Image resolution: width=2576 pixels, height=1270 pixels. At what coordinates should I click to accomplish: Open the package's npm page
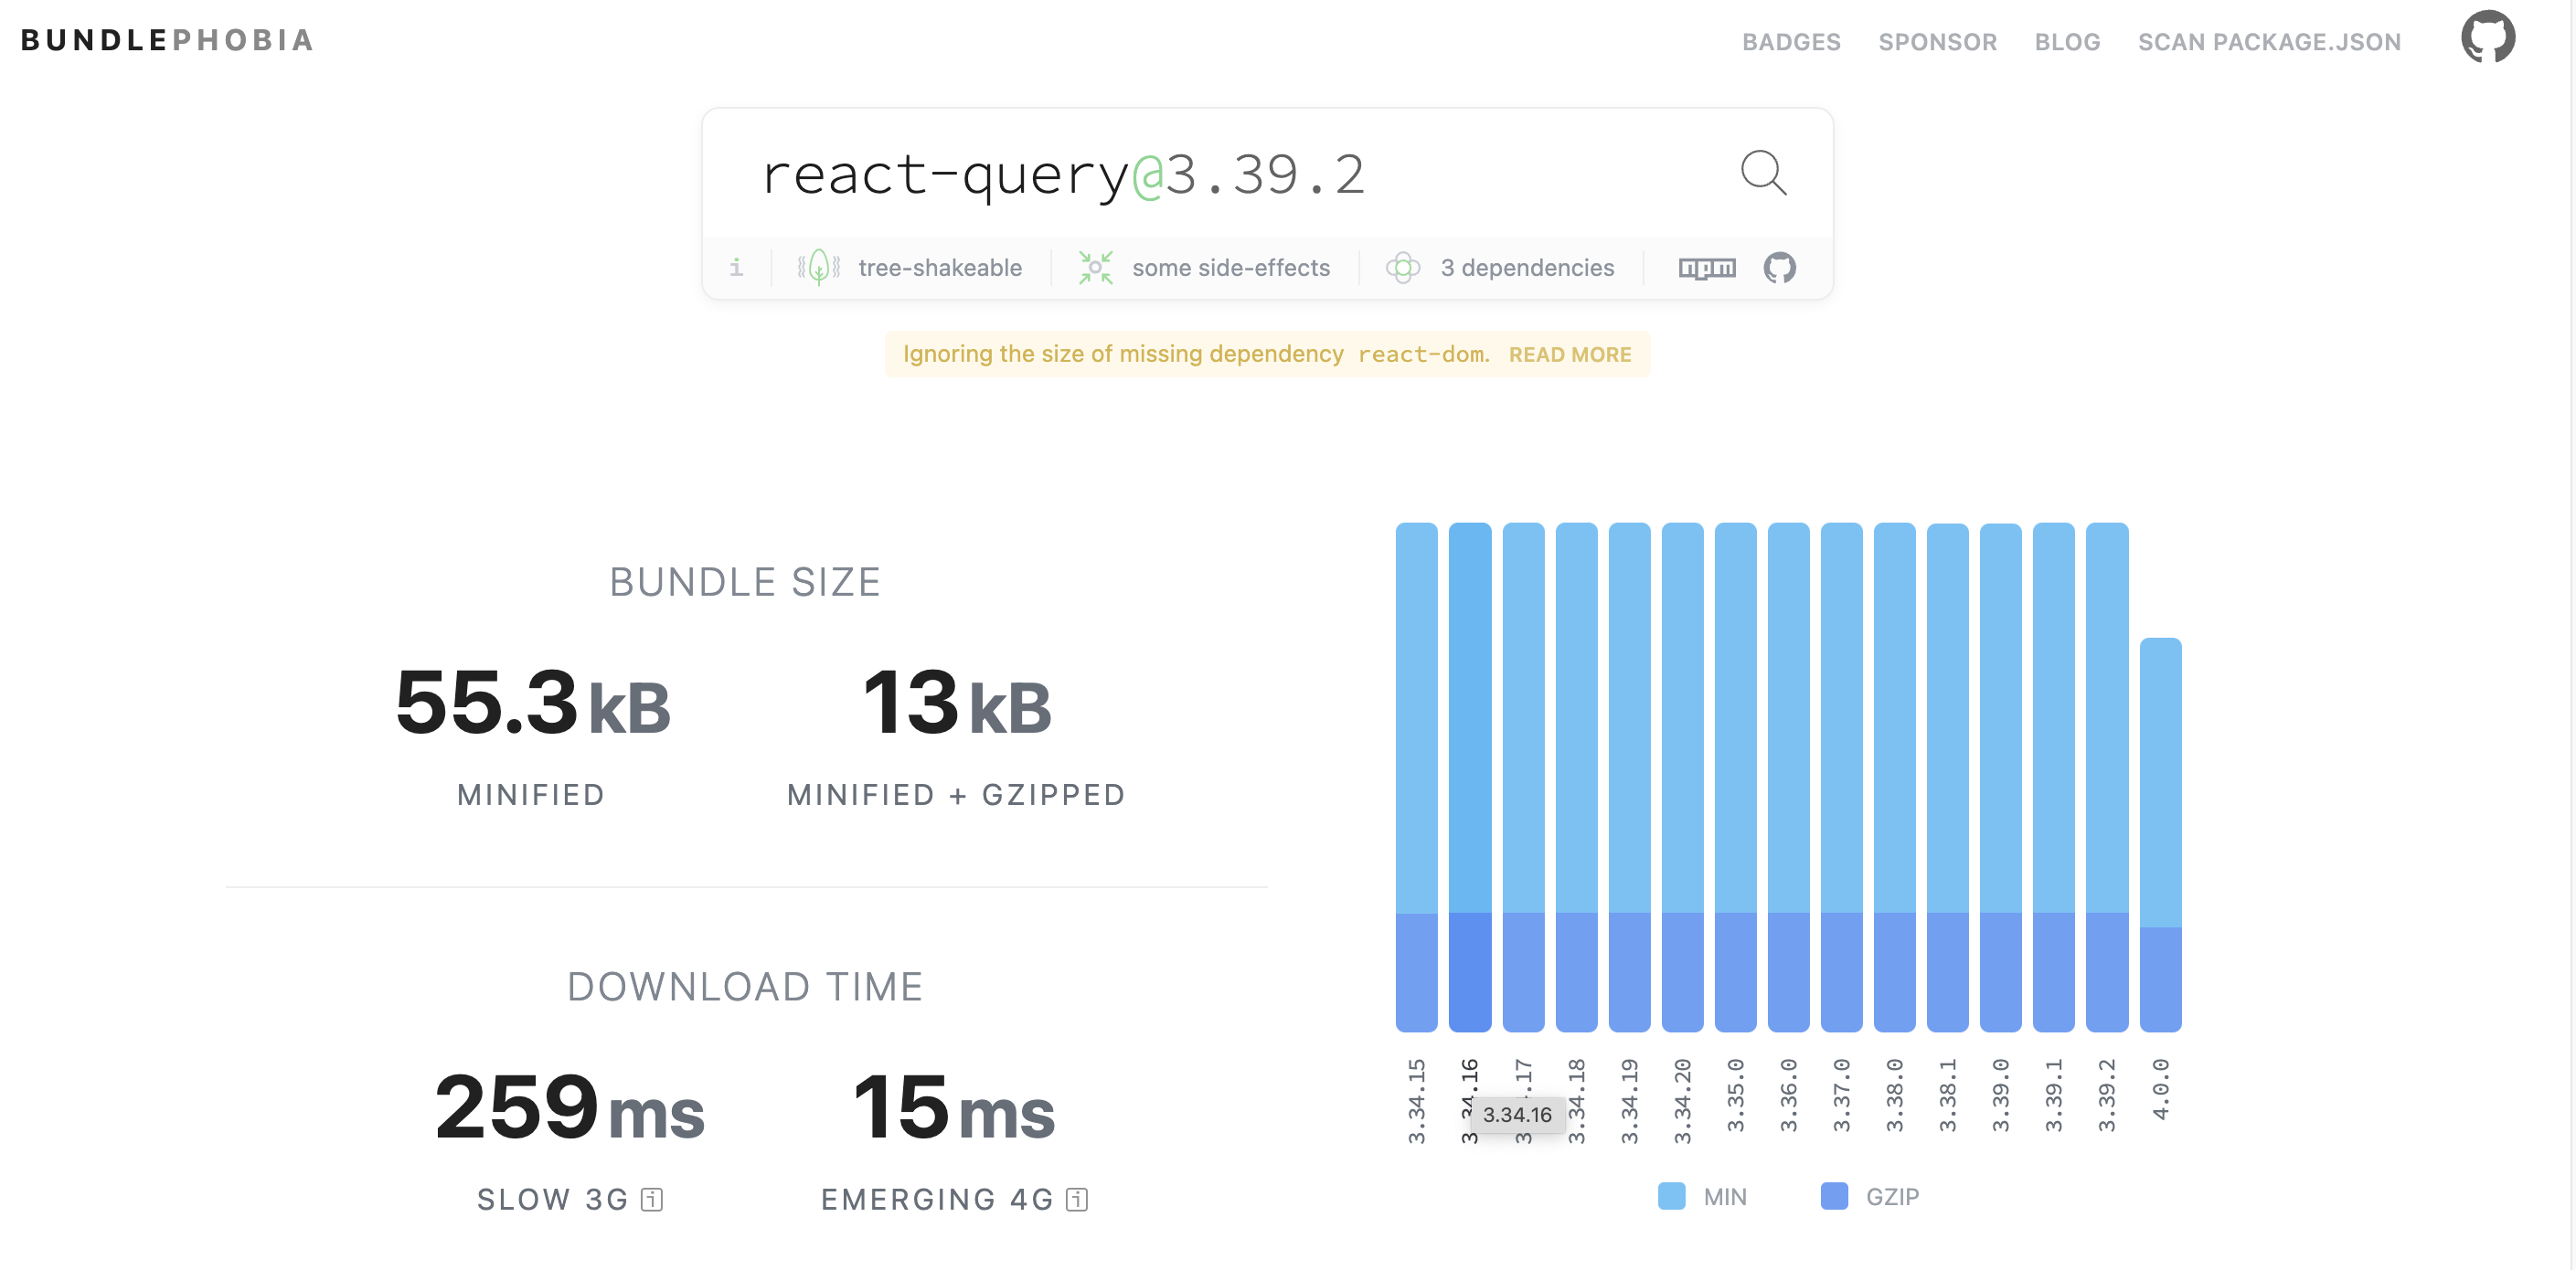(1707, 267)
